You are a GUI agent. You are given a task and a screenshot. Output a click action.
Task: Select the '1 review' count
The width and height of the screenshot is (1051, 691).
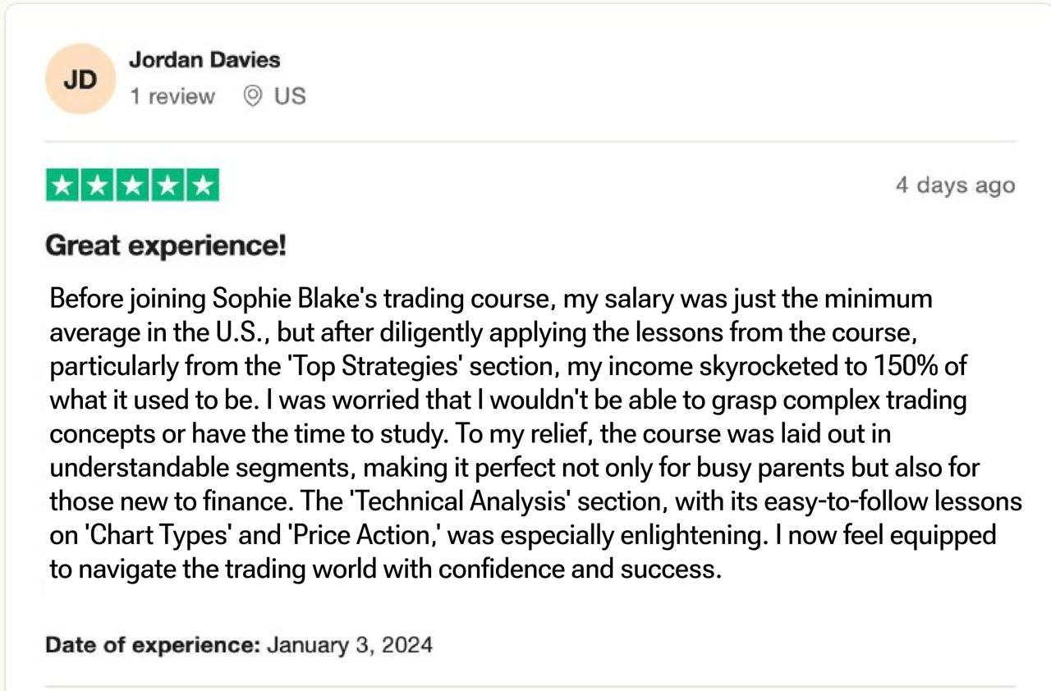pos(172,96)
